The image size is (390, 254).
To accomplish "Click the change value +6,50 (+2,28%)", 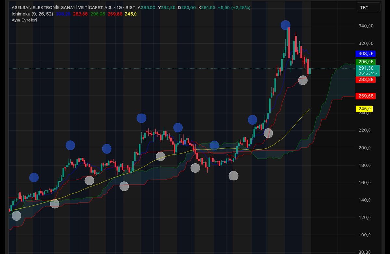I will pyautogui.click(x=234, y=7).
